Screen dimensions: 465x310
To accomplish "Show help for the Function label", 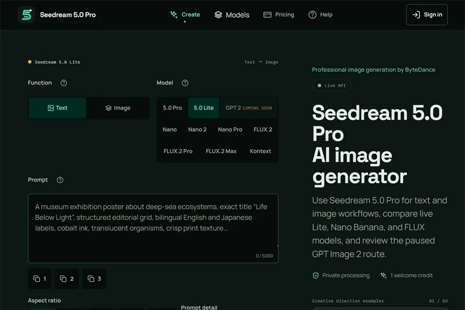I will 64,83.
